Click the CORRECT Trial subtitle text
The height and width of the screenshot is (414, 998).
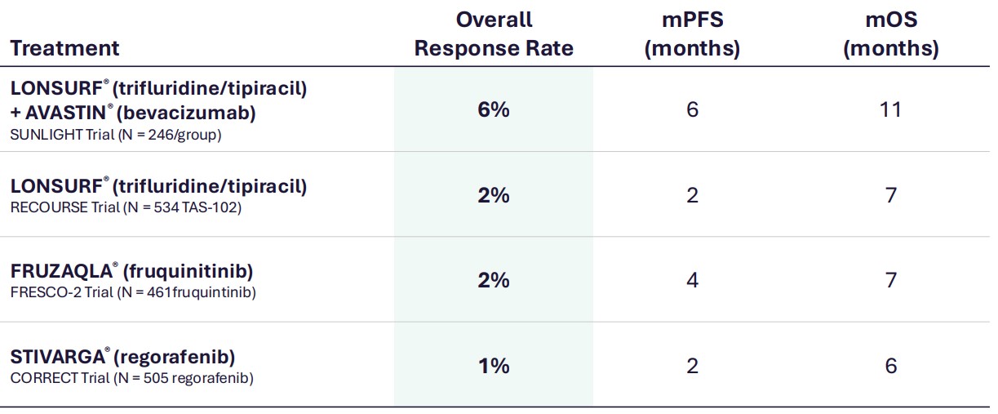131,378
